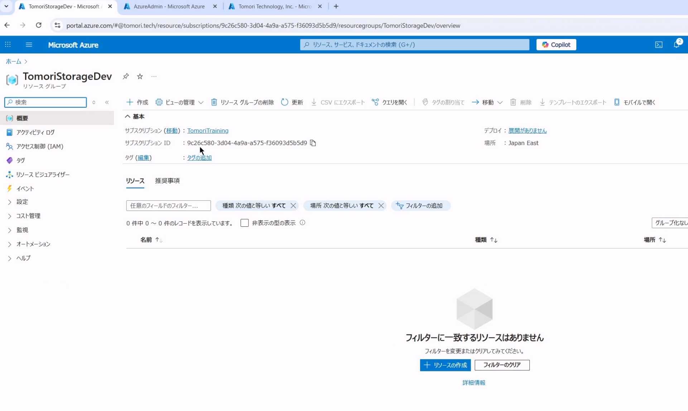The image size is (688, 411).
Task: Click the 任意のフィールドのフィルター input
Action: pos(168,206)
